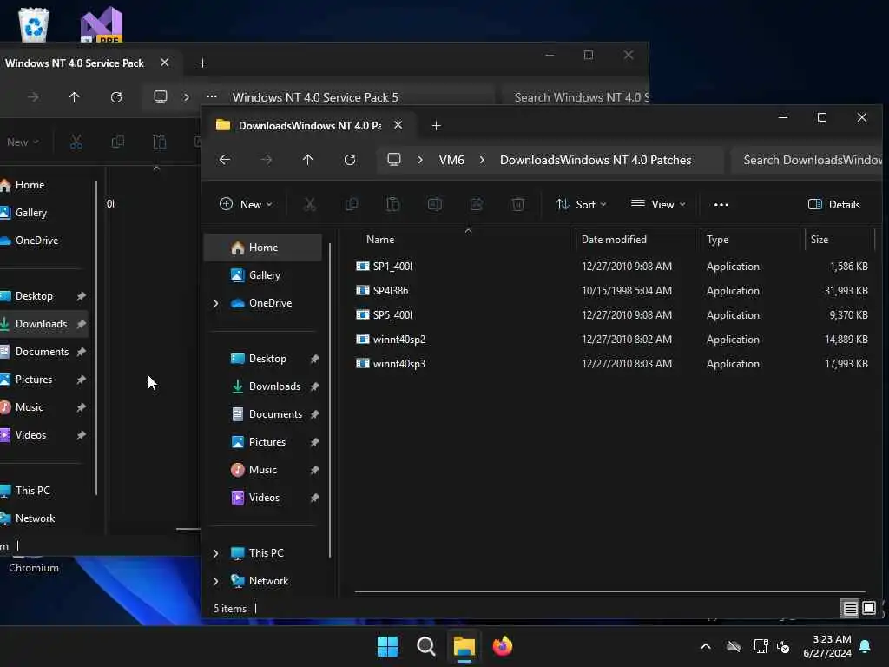Switch to details list view in status bar
Viewport: 889px width, 667px height.
(851, 609)
